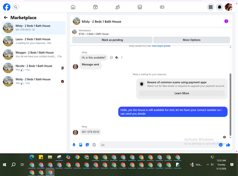
Task: Open conversation info purple icon
Action: [x=226, y=21]
